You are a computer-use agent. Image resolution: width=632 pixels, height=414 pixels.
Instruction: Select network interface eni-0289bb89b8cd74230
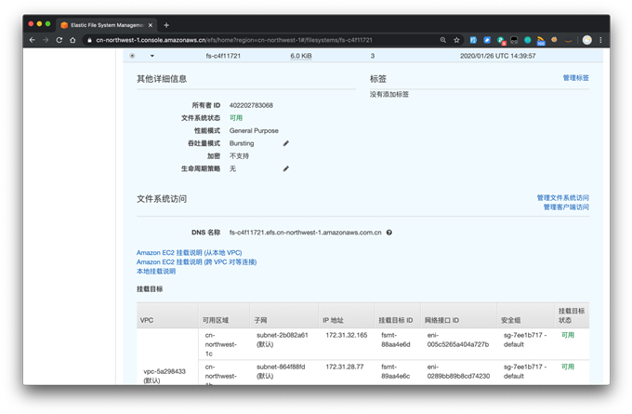458,371
